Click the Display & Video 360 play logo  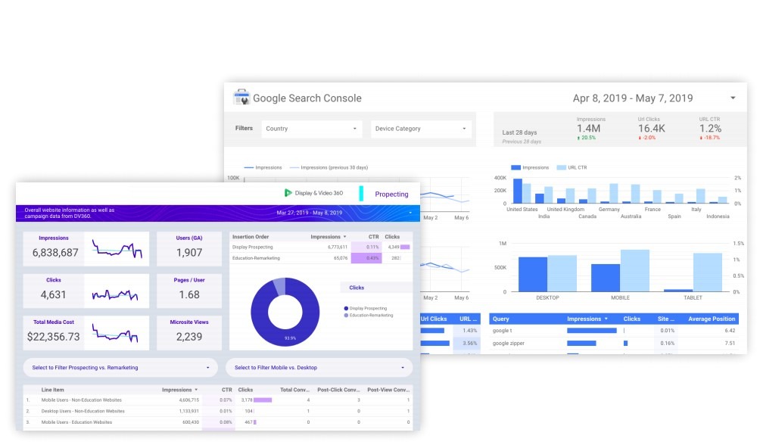(288, 193)
